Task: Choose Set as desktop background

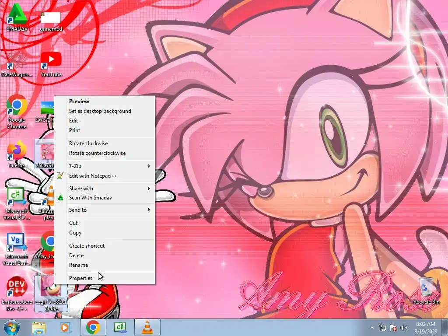Action: 105,111
